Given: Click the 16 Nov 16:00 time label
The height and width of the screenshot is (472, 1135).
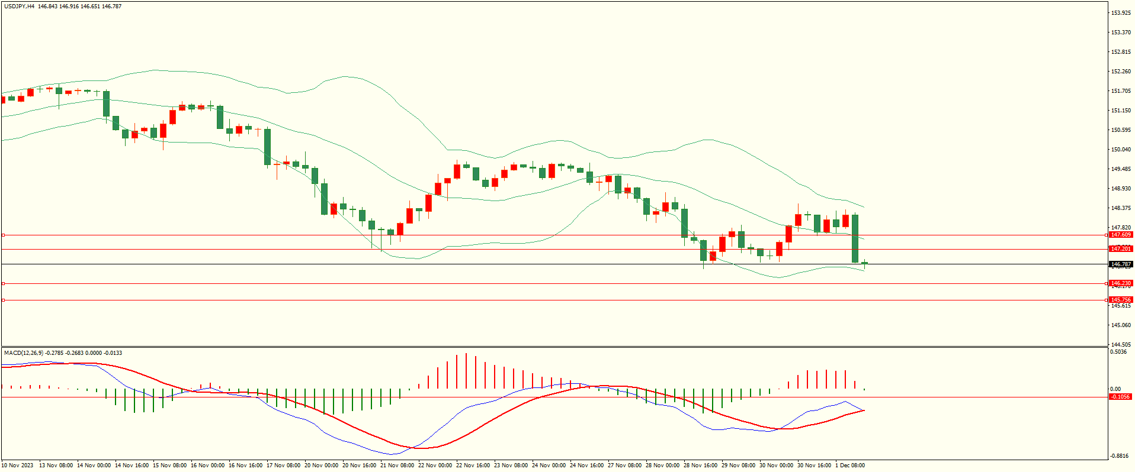Looking at the screenshot, I should pyautogui.click(x=245, y=465).
